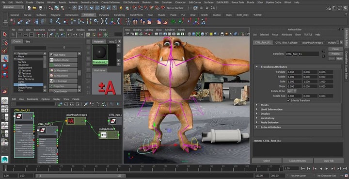Click the Joint tool shelf icon
The width and height of the screenshot is (349, 179).
pyautogui.click(x=58, y=22)
